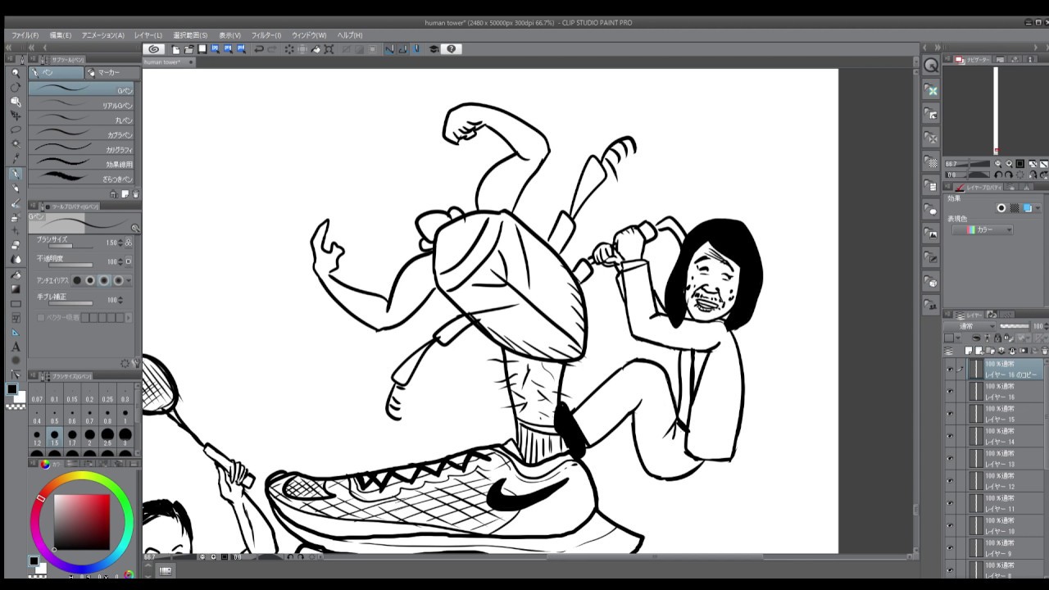1049x590 pixels.
Task: Open the 表現色 カラー dropdown
Action: click(x=983, y=230)
